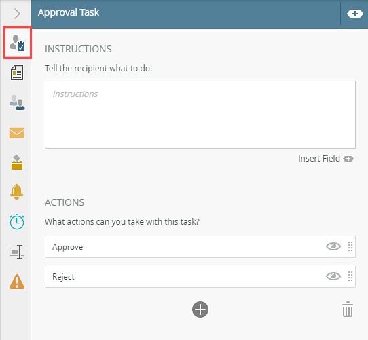Screen dimensions: 368x340
Task: Open the Form tab with document icon
Action: click(17, 73)
